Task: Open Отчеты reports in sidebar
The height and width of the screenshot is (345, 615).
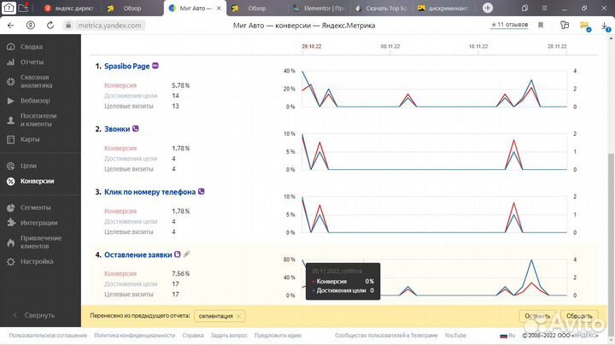Action: point(32,62)
